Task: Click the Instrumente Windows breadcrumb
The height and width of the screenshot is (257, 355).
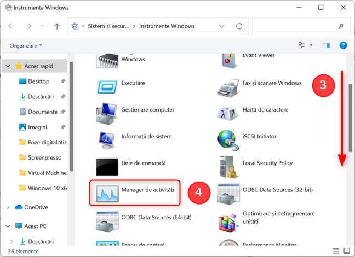Action: coord(167,26)
